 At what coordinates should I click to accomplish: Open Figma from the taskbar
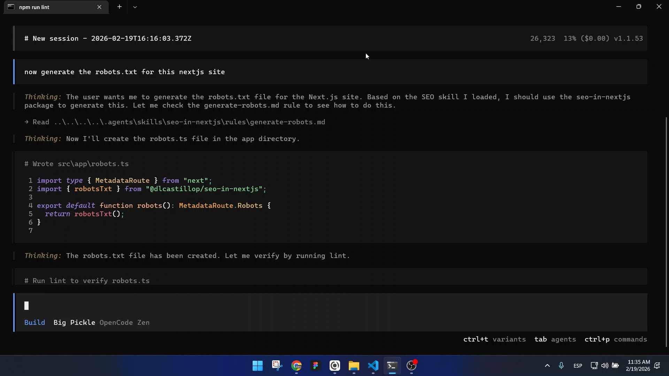(316, 366)
